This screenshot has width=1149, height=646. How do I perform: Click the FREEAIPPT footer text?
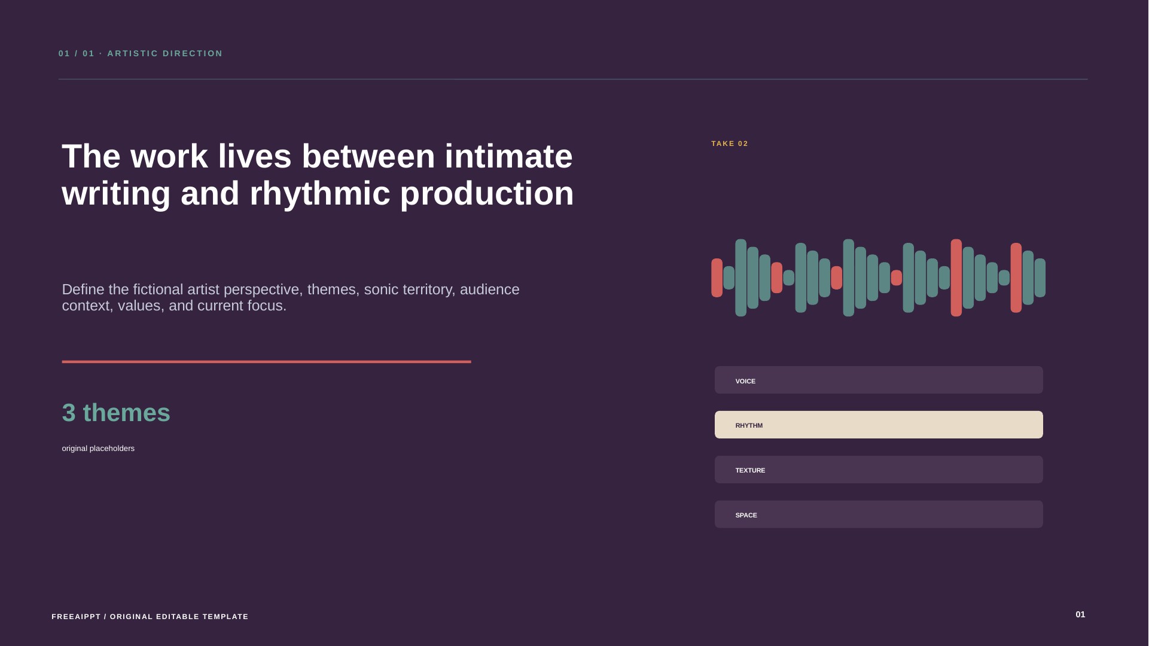pyautogui.click(x=150, y=617)
